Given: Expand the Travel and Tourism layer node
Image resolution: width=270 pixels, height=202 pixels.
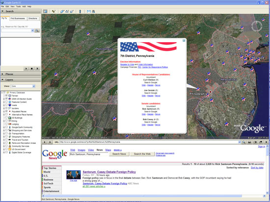Looking at the screenshot, I should pyautogui.click(x=4, y=140).
